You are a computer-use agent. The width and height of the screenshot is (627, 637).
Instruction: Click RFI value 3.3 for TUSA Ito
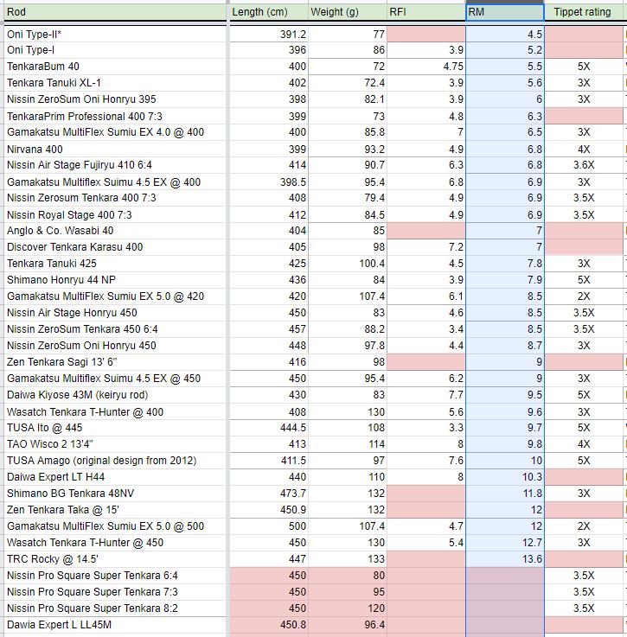click(426, 428)
